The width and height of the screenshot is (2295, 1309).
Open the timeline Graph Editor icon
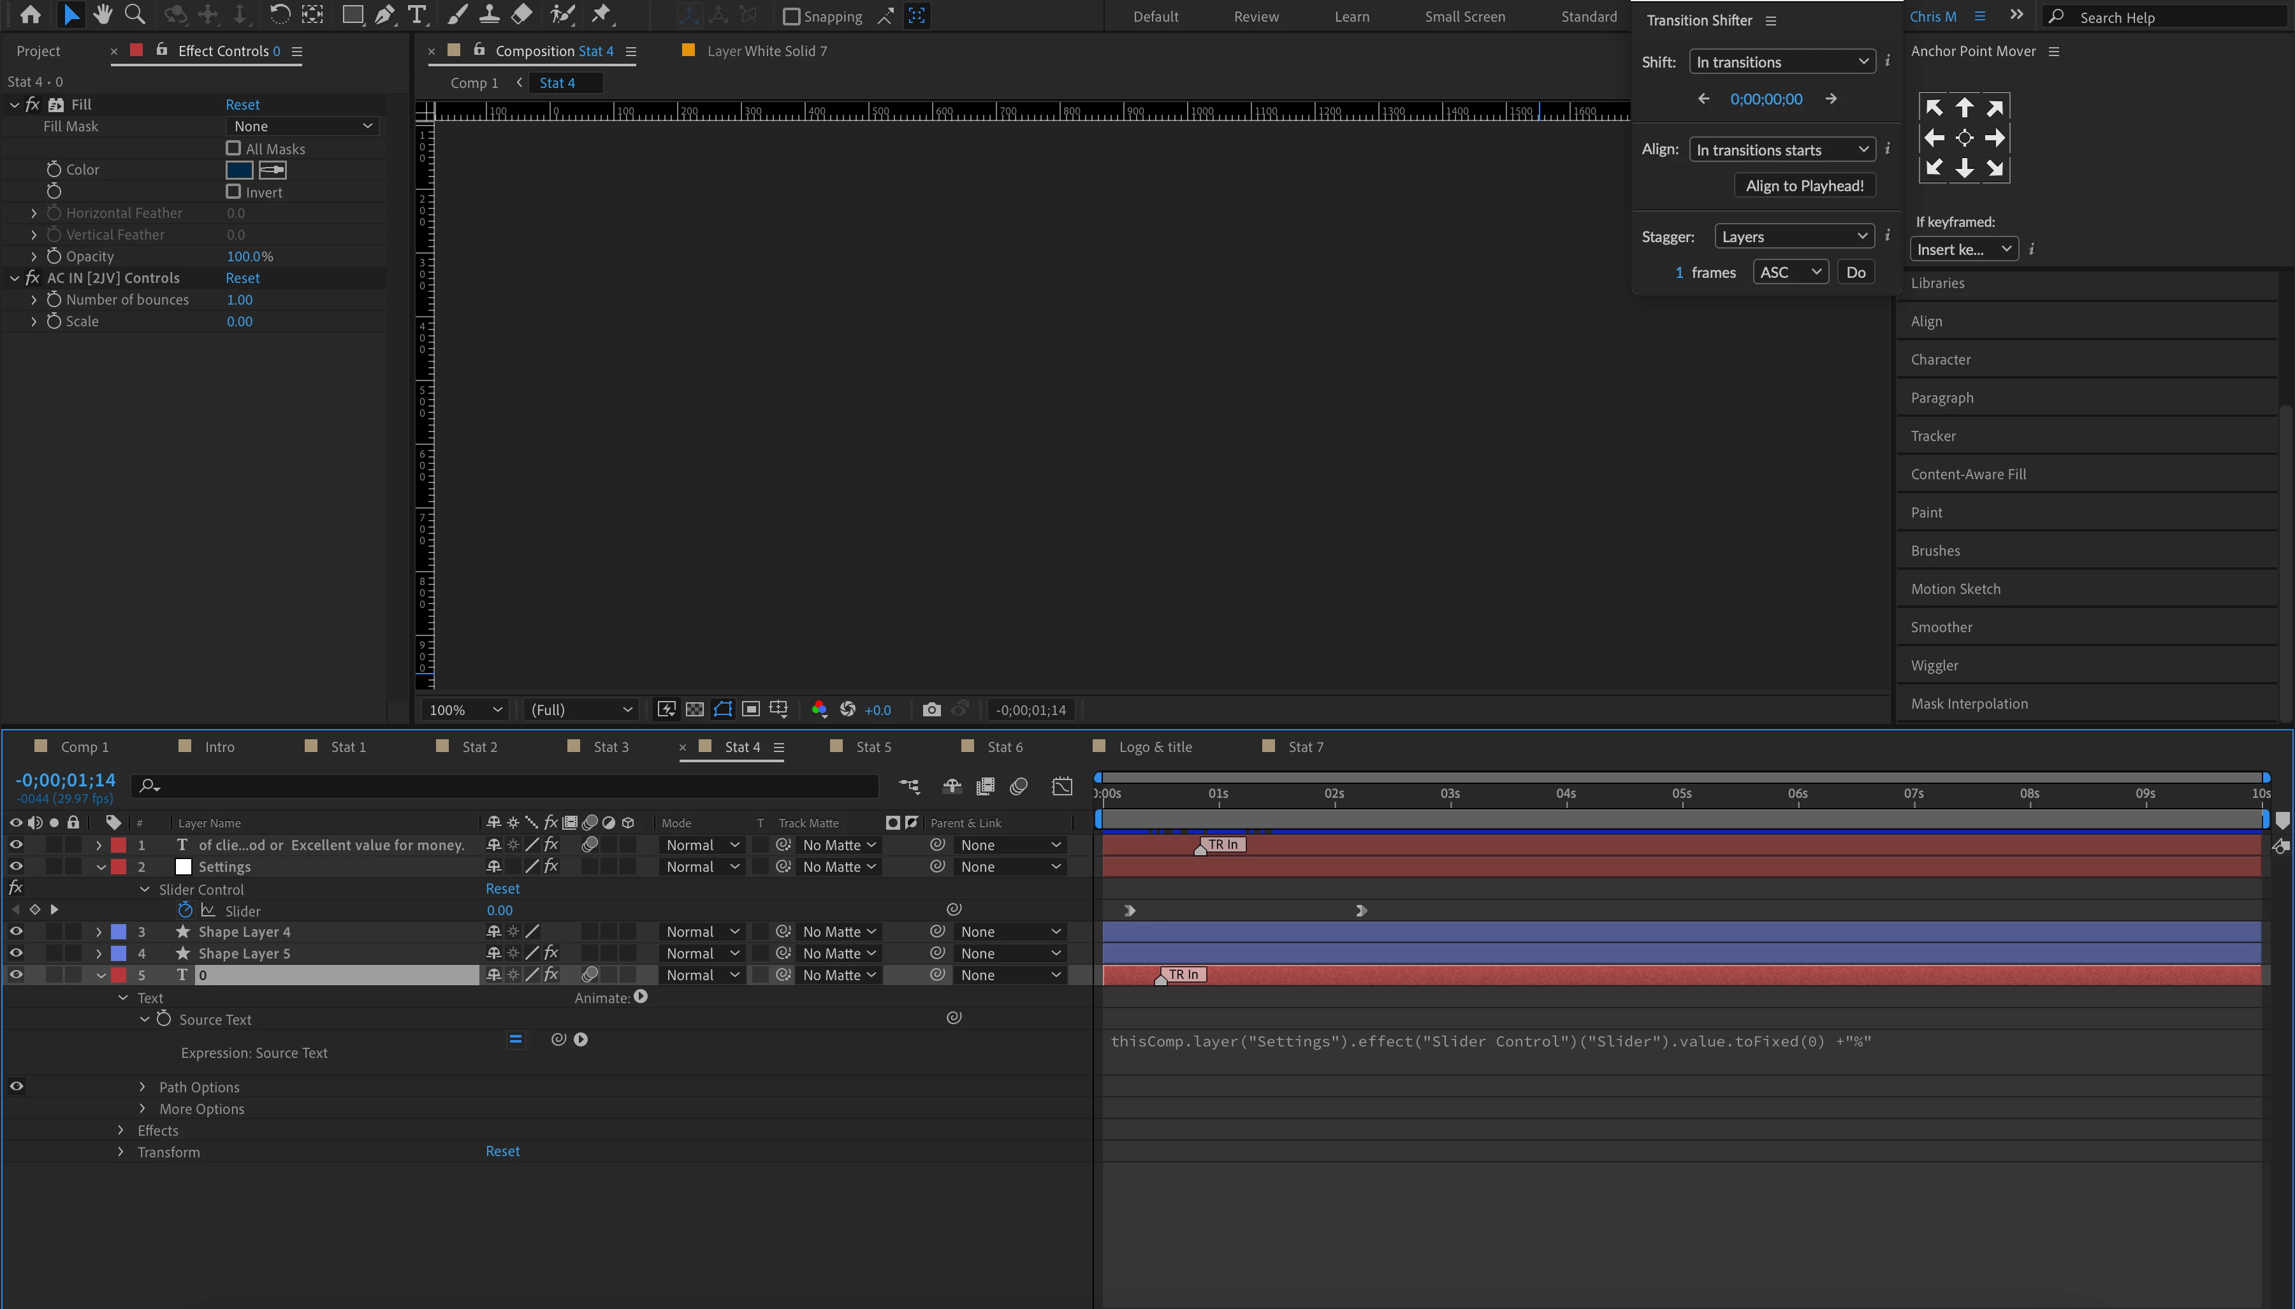[x=1062, y=786]
